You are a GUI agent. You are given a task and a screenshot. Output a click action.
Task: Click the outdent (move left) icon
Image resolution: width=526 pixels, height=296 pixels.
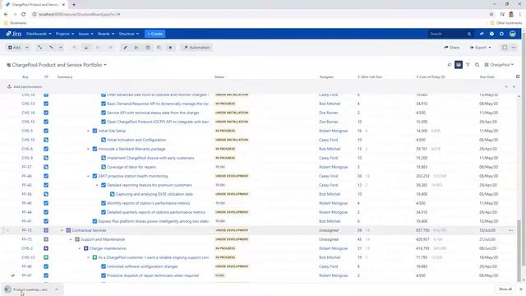[99, 48]
